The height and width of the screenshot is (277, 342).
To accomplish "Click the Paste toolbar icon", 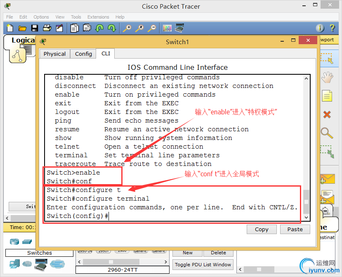I will 87,28.
